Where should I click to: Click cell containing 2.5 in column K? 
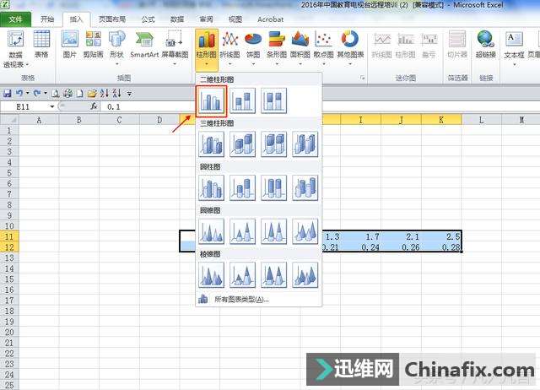pos(441,236)
